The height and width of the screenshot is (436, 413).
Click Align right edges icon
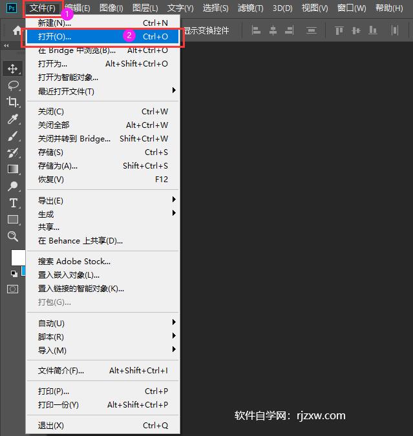point(289,30)
